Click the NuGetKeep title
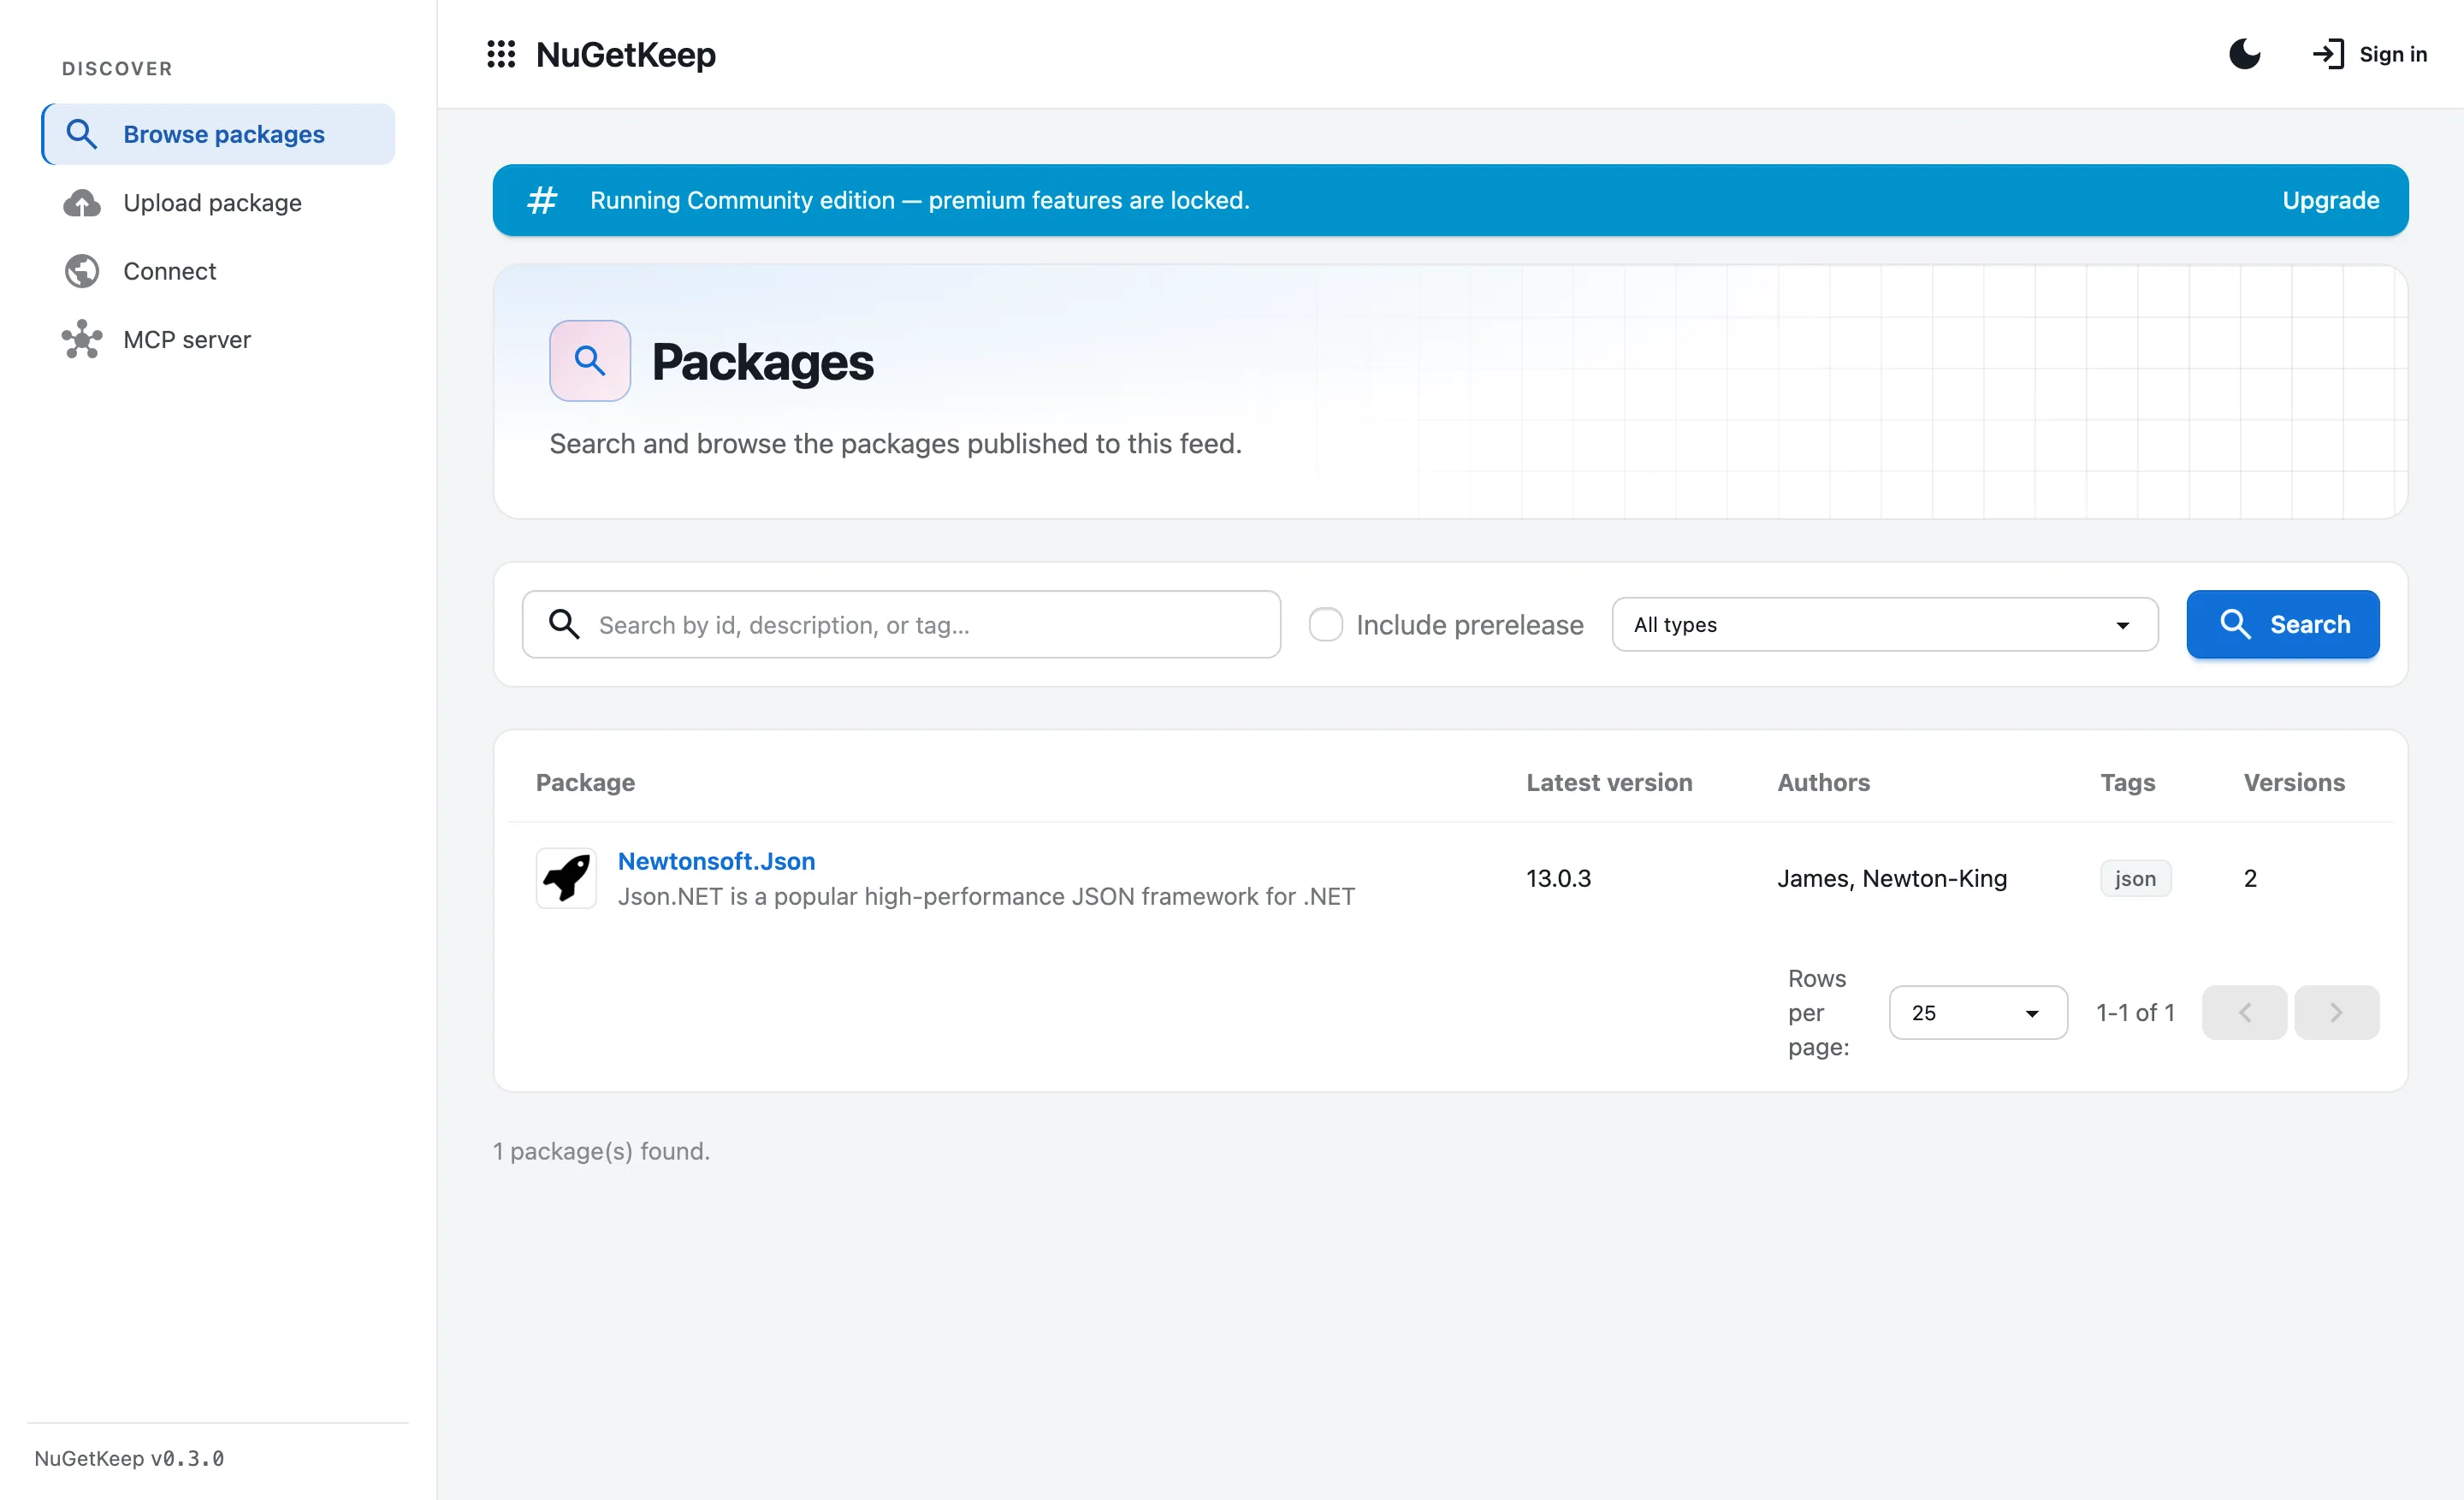The image size is (2464, 1500). (x=626, y=54)
